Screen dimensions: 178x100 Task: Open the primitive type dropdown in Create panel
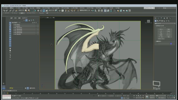(165, 23)
